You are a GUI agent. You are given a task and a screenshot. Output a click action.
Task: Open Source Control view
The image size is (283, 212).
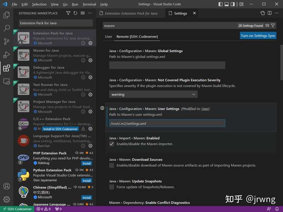tap(7, 42)
